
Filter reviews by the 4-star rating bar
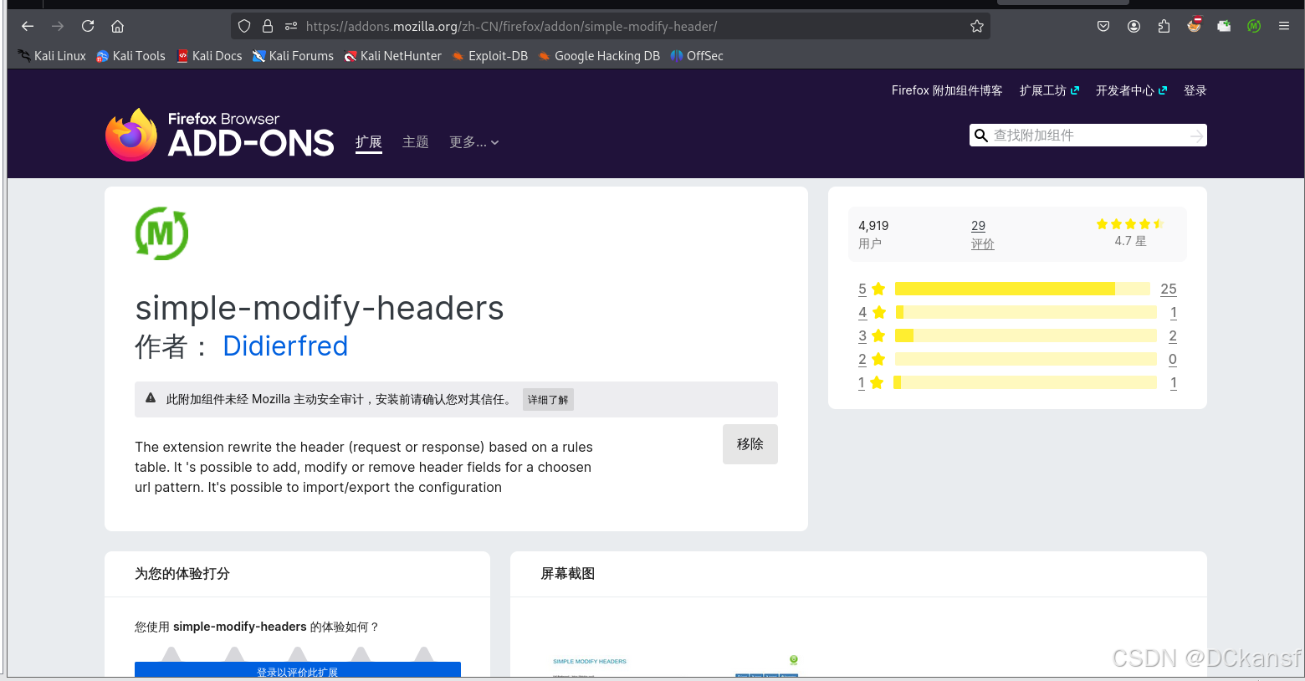[1026, 312]
